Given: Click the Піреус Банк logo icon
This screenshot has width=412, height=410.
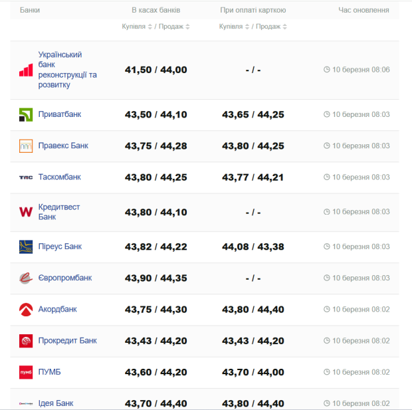Looking at the screenshot, I should point(26,247).
